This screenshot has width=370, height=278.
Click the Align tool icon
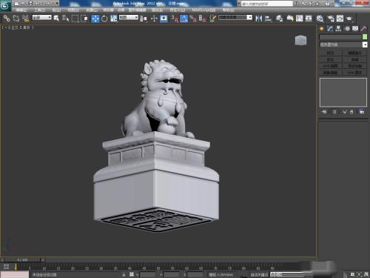pyautogui.click(x=268, y=19)
